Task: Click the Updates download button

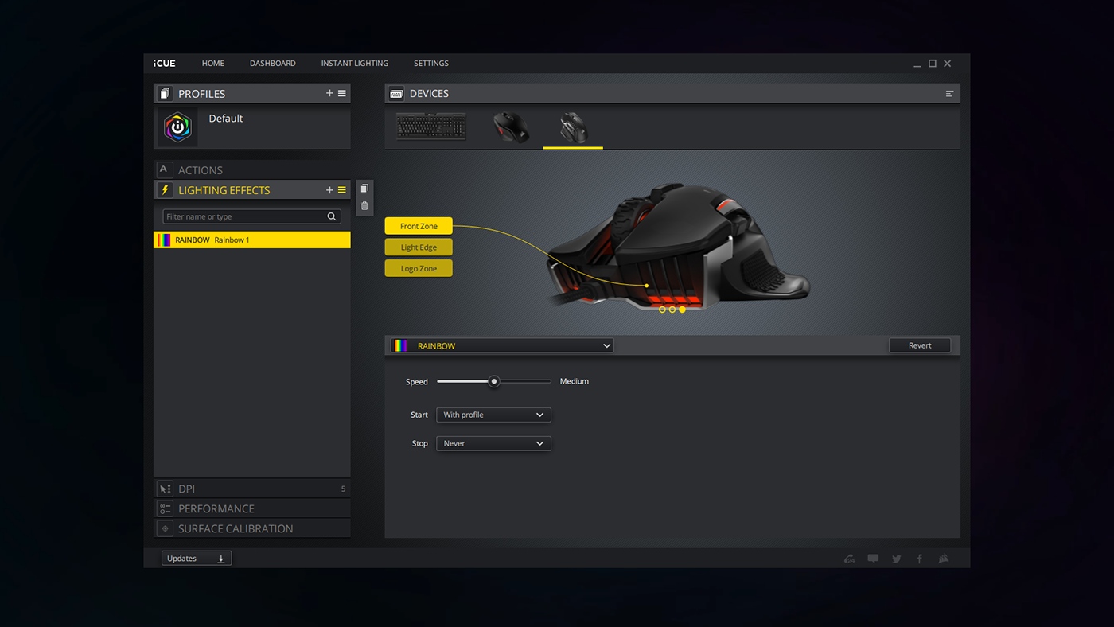Action: (x=197, y=559)
